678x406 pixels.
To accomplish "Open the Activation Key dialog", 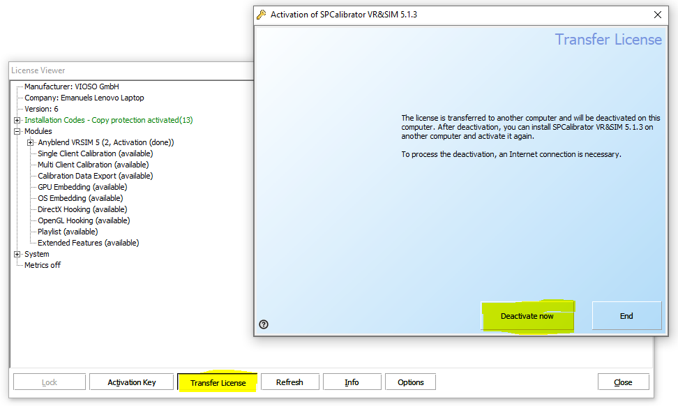I will (x=131, y=382).
